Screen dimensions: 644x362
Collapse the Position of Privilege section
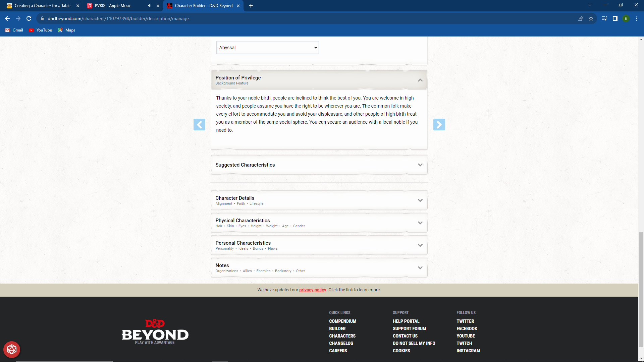click(x=420, y=80)
